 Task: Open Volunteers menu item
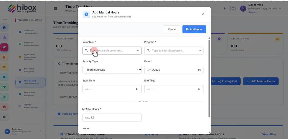[30, 44]
